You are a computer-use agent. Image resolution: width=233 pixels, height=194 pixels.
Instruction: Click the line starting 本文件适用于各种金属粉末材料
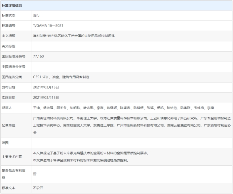click(x=81, y=160)
